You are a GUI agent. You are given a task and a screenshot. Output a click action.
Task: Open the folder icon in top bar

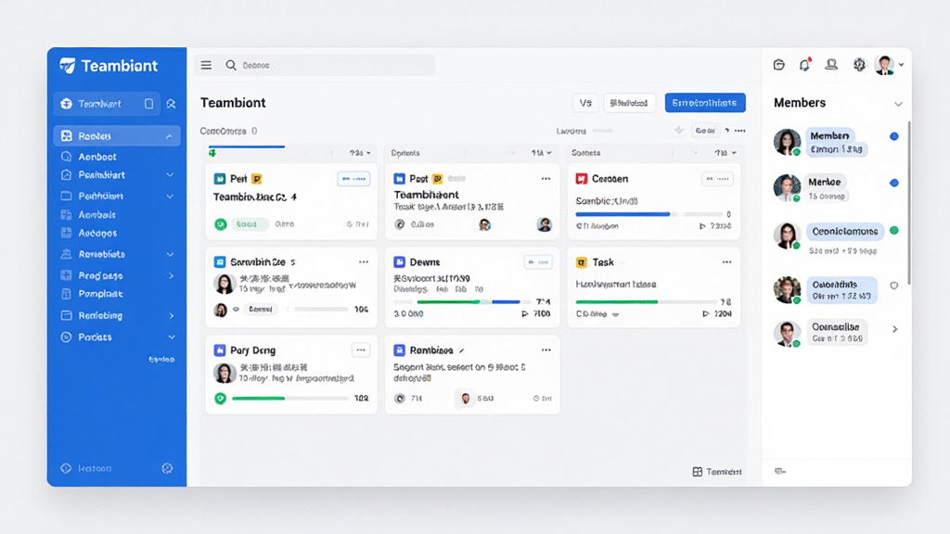[x=779, y=65]
